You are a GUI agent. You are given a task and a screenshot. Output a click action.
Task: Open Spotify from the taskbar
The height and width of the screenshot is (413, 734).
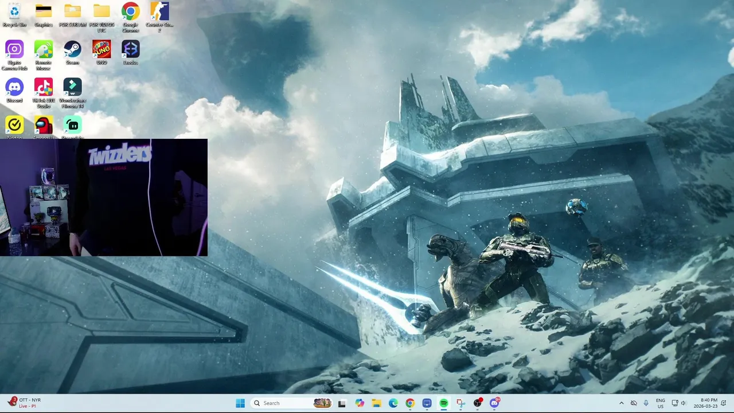pos(444,403)
